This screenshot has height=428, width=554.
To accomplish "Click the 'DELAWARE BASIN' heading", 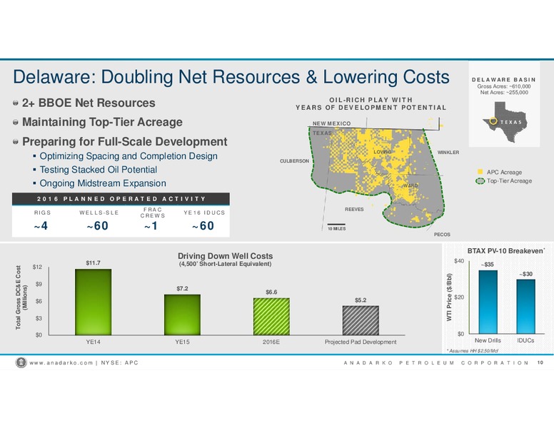I will click(x=504, y=80).
